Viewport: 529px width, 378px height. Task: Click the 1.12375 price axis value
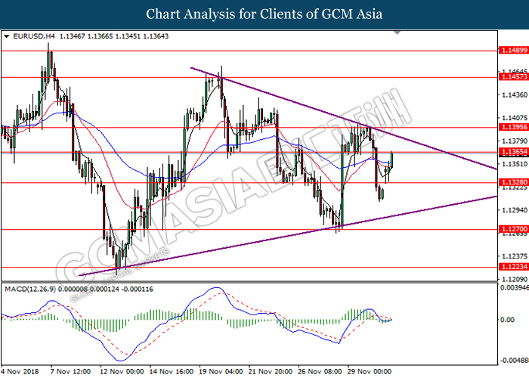(x=515, y=256)
